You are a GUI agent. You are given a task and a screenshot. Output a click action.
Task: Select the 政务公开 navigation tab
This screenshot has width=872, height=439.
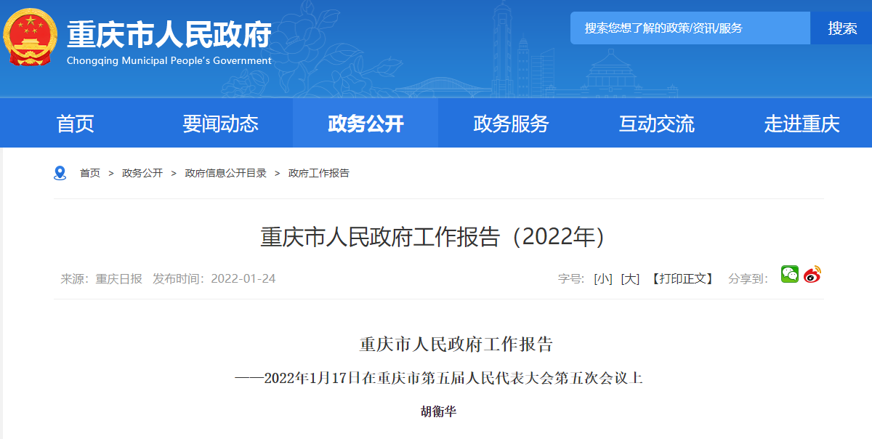point(366,124)
